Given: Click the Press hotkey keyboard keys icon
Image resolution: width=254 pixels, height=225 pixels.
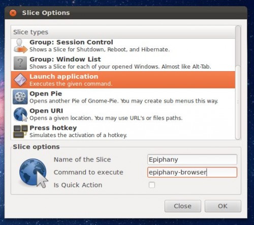Looking at the screenshot, I should [20, 132].
